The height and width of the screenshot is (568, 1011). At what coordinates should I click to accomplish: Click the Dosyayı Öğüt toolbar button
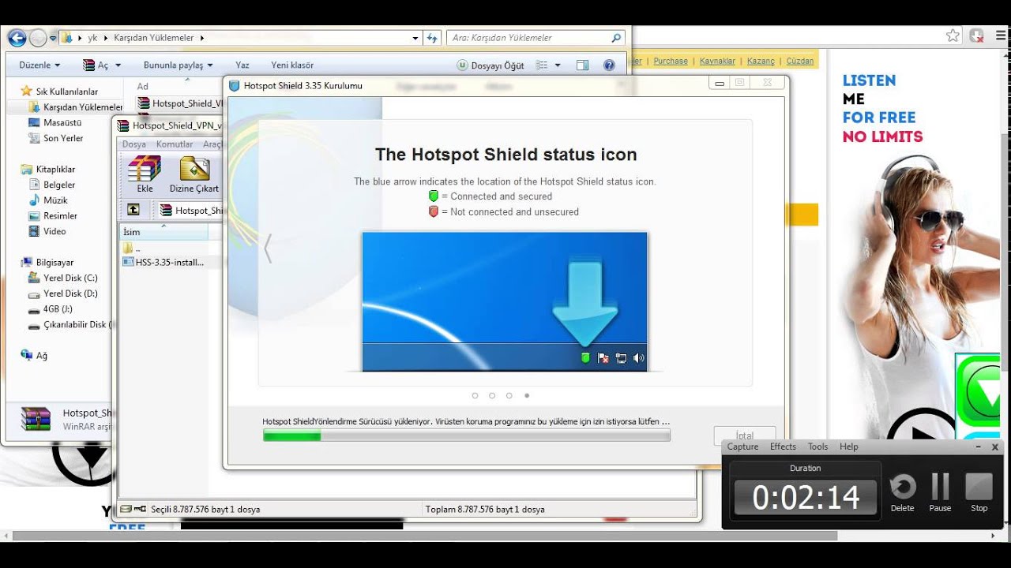[x=490, y=65]
